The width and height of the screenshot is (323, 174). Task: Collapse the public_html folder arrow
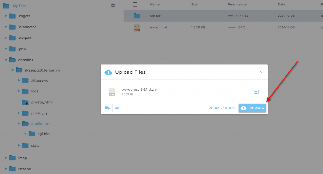(x=19, y=124)
